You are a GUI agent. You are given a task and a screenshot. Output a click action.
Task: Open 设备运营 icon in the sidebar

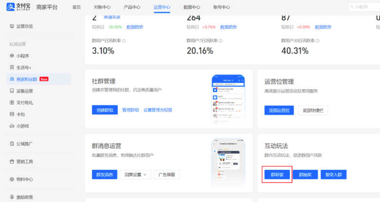[x=12, y=91]
